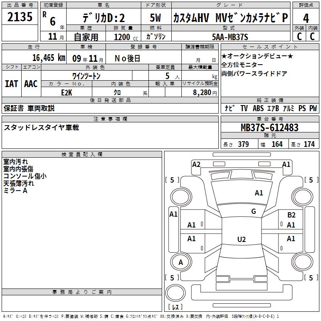Click the seating capacity 5人
Screen dimensions: 321x321
173,76
